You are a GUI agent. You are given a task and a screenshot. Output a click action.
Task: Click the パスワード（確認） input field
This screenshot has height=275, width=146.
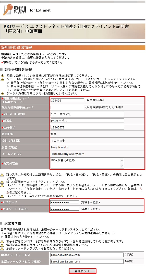(x=65, y=209)
